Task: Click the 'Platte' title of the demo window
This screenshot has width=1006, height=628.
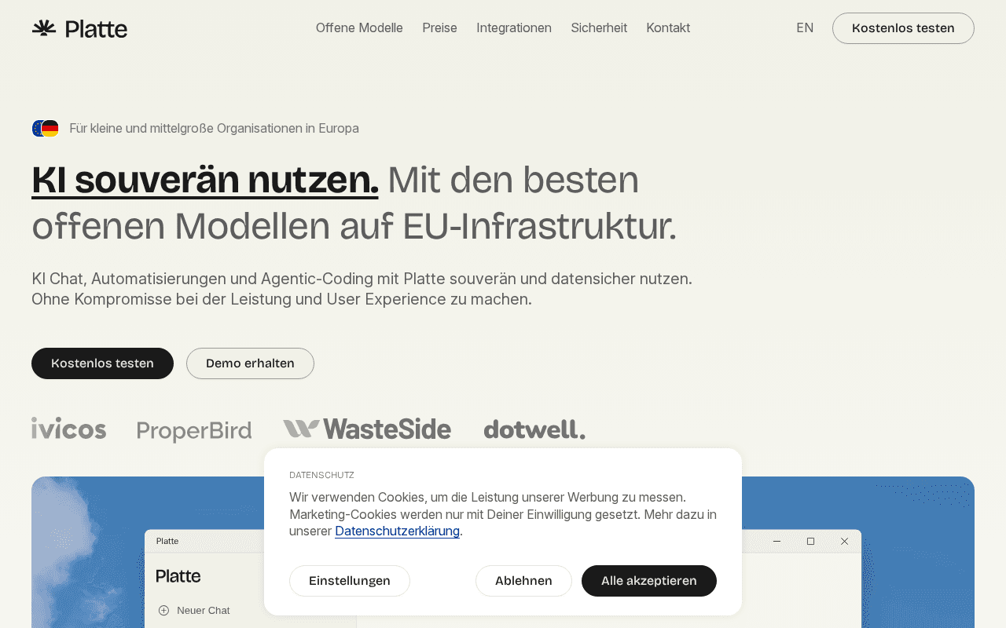Action: [167, 541]
